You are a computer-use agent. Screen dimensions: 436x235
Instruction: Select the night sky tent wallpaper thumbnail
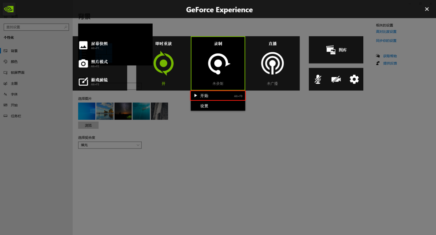click(123, 111)
